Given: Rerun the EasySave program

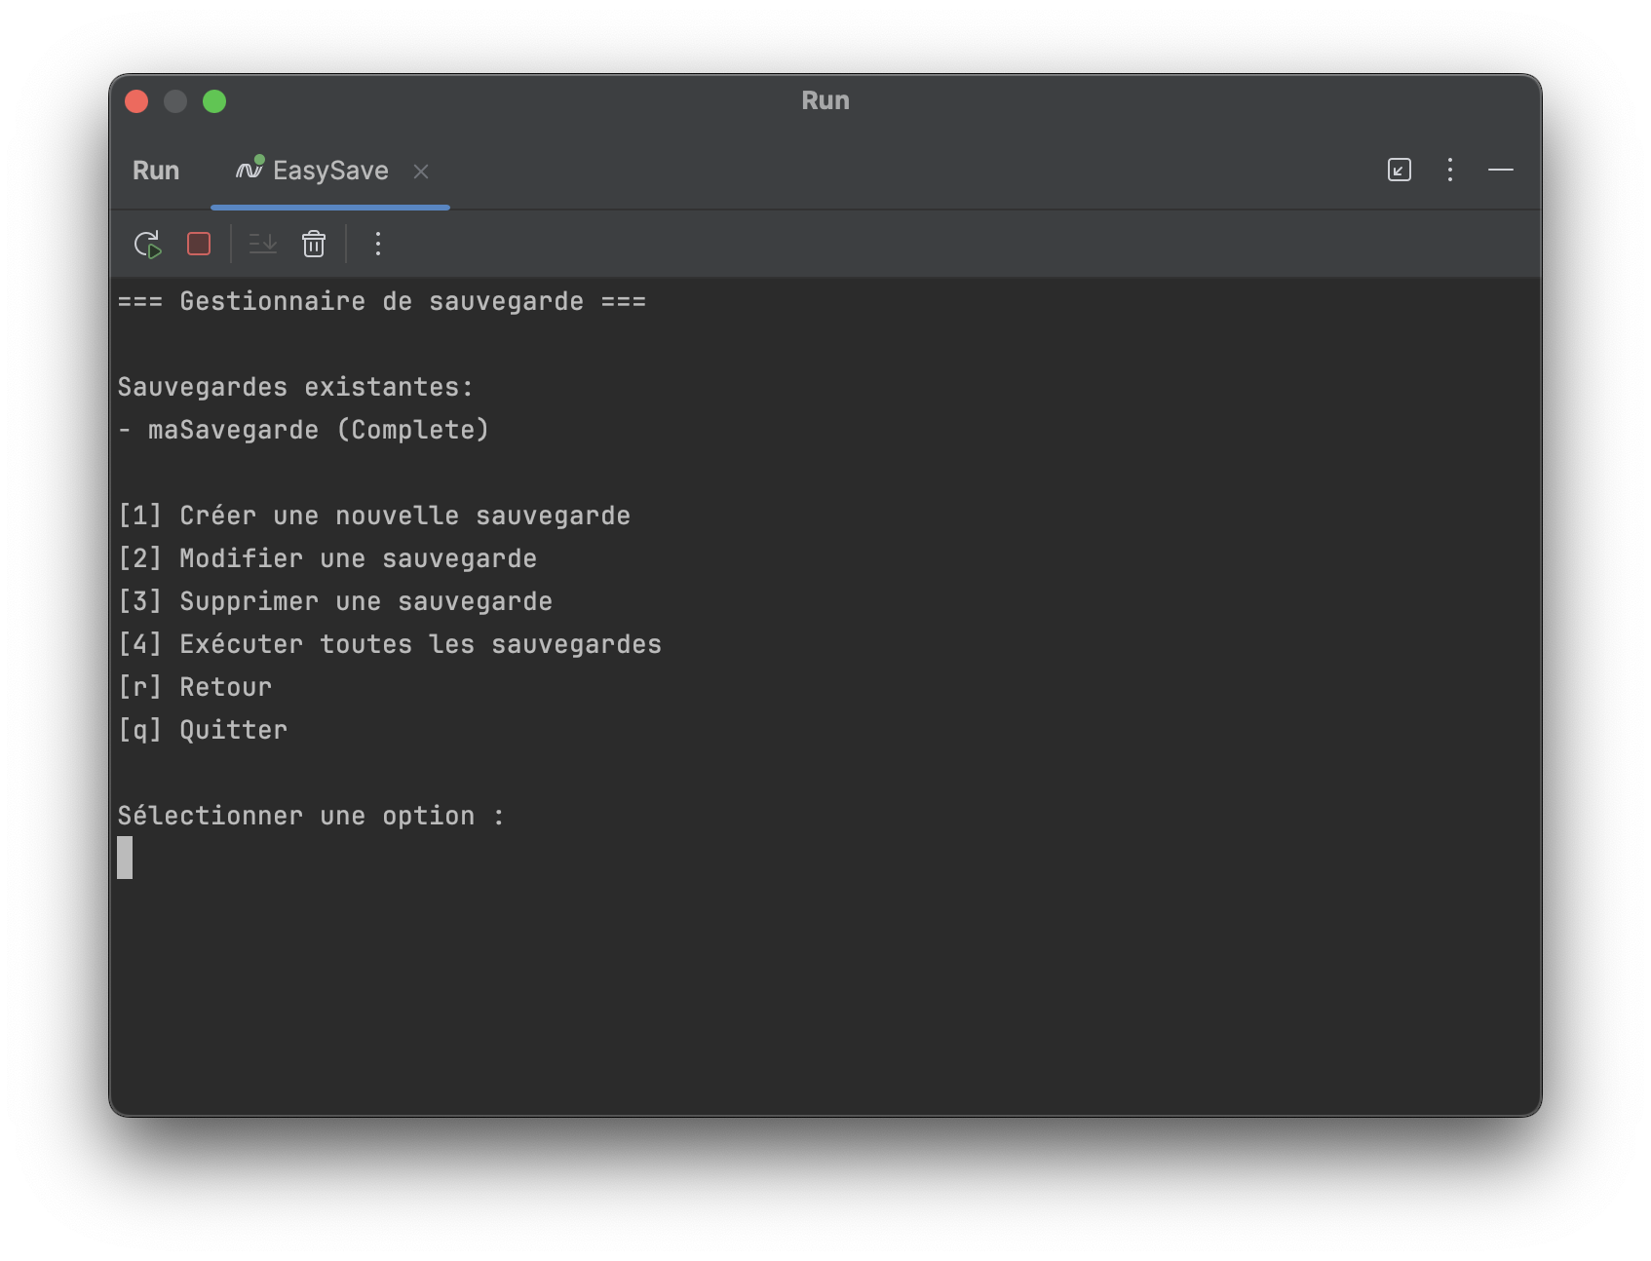Looking at the screenshot, I should pyautogui.click(x=146, y=245).
